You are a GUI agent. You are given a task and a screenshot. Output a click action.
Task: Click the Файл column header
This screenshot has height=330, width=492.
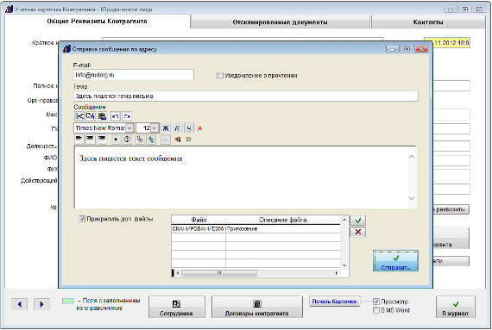click(x=199, y=220)
